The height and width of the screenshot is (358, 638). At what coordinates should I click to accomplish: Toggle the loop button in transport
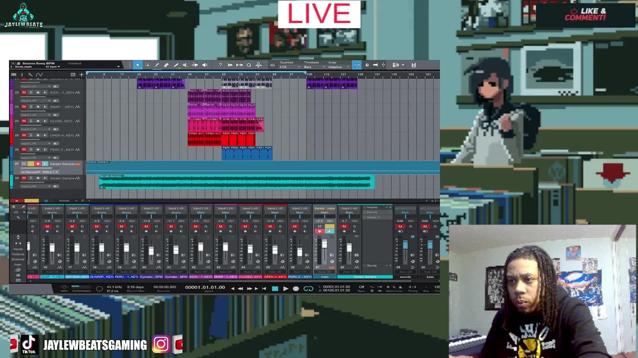pyautogui.click(x=309, y=289)
